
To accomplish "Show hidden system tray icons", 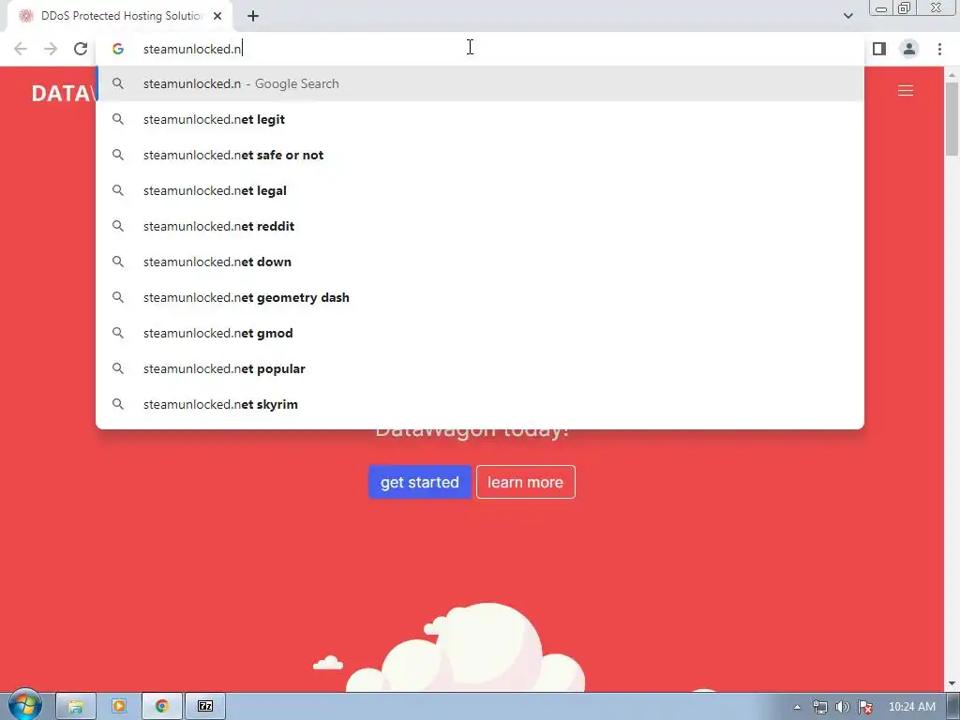I will pos(797,707).
